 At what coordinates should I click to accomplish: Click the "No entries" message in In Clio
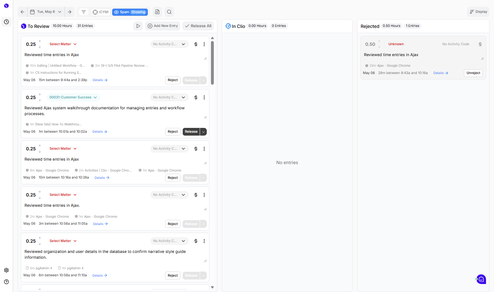[x=287, y=163]
